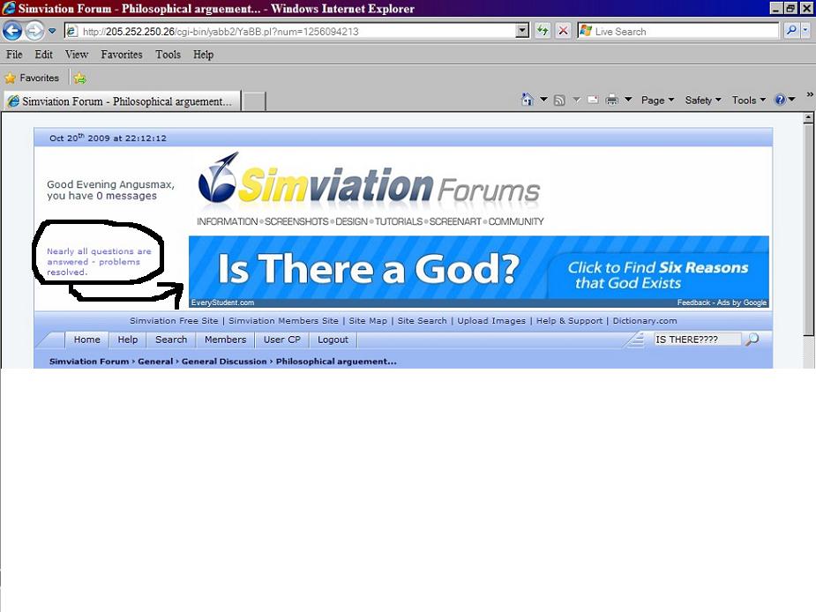Select the forum User CP tab
The width and height of the screenshot is (816, 612).
point(282,340)
